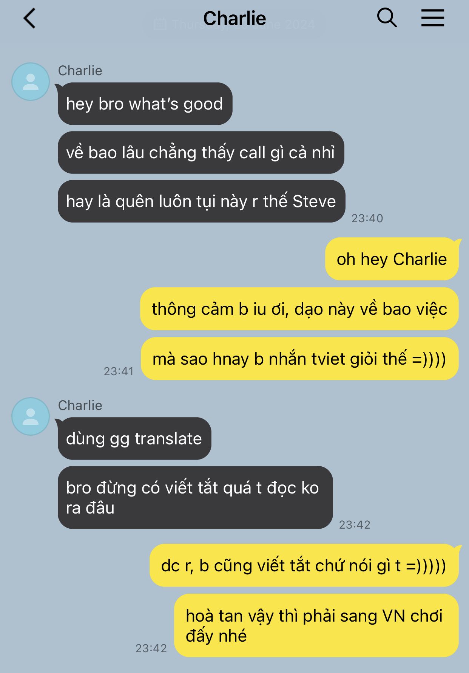
Task: Tap sender name Charlie above first message
Action: pos(80,71)
